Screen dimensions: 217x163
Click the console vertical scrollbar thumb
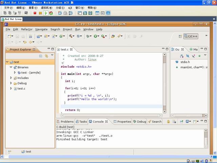click(206, 135)
